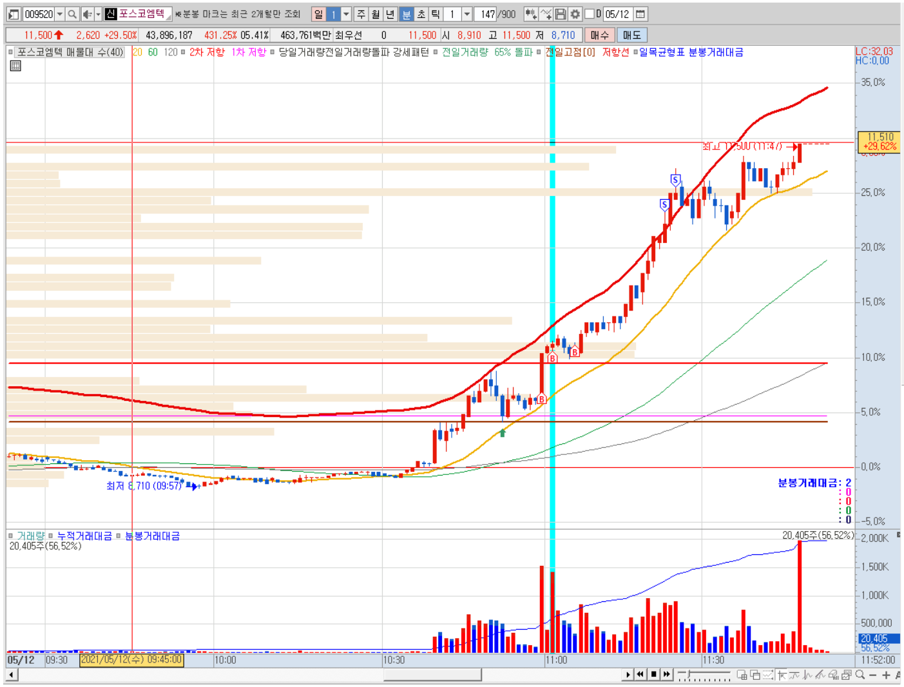Screen dimensions: 904x687
Task: Select the 분 (minute) chart tab
Action: [406, 14]
